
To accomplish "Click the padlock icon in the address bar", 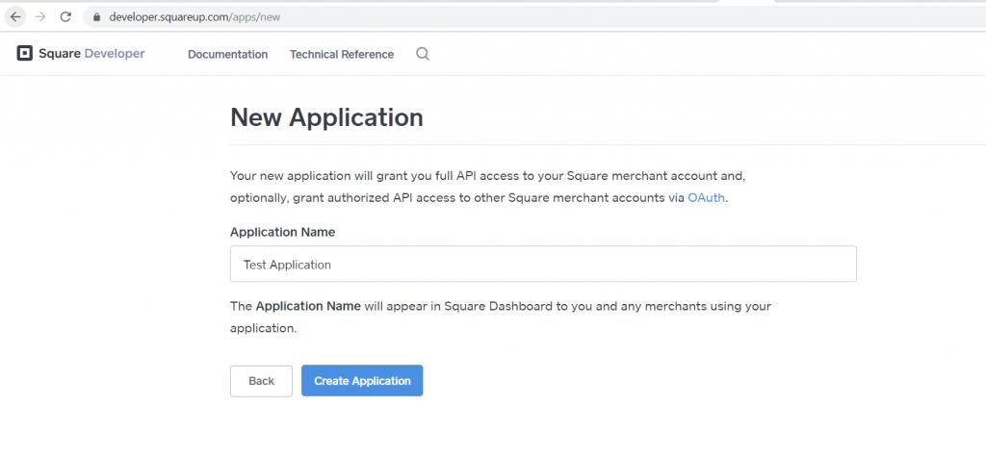I will pos(96,17).
